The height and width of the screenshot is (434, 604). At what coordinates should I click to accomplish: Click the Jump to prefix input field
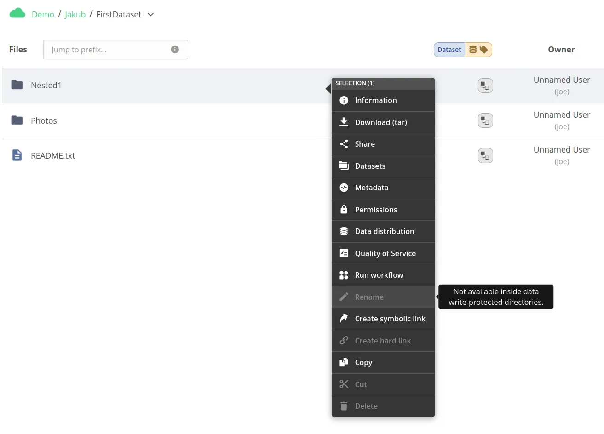106,49
